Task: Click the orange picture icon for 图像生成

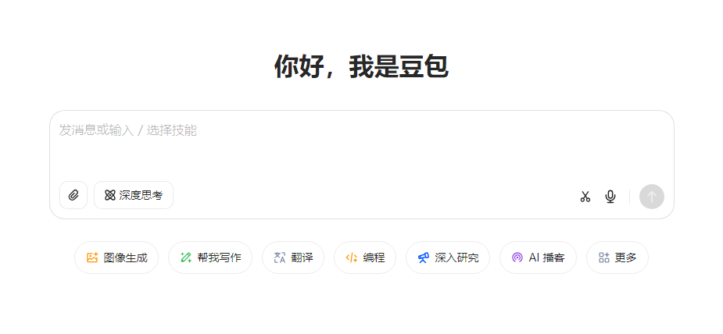Action: [x=92, y=258]
